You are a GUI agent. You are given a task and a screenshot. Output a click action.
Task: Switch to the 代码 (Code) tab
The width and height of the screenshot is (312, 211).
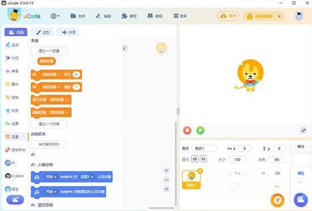[16, 32]
